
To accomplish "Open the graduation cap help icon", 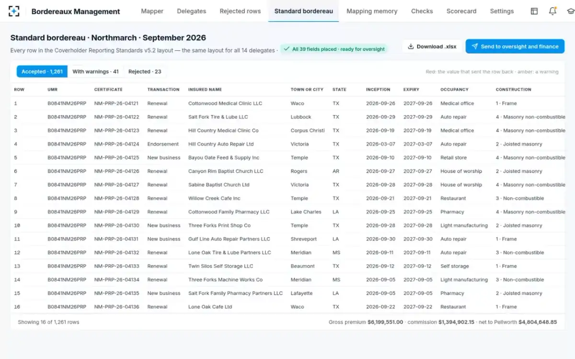I will tap(570, 11).
